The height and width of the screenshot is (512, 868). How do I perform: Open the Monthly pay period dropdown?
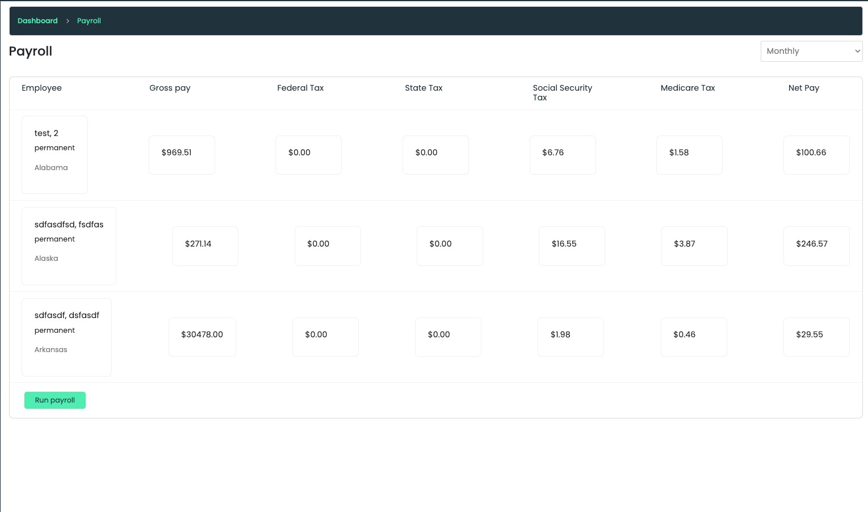click(x=811, y=51)
